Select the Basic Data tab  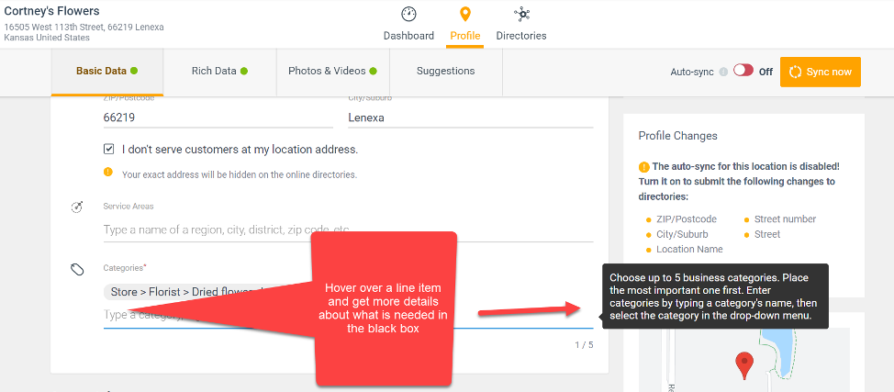tap(106, 71)
